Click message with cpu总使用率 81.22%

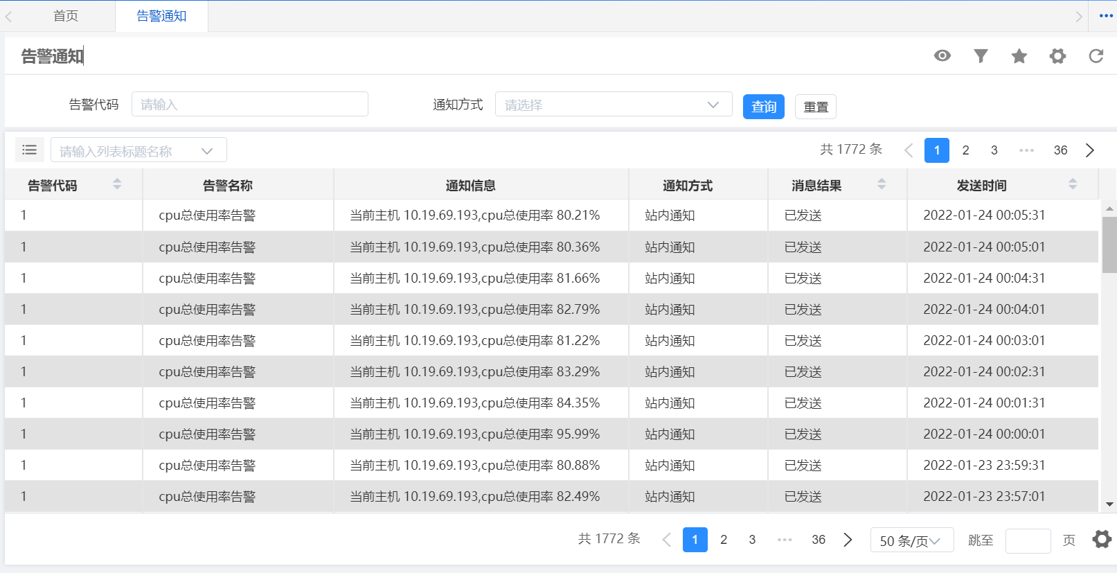click(475, 340)
